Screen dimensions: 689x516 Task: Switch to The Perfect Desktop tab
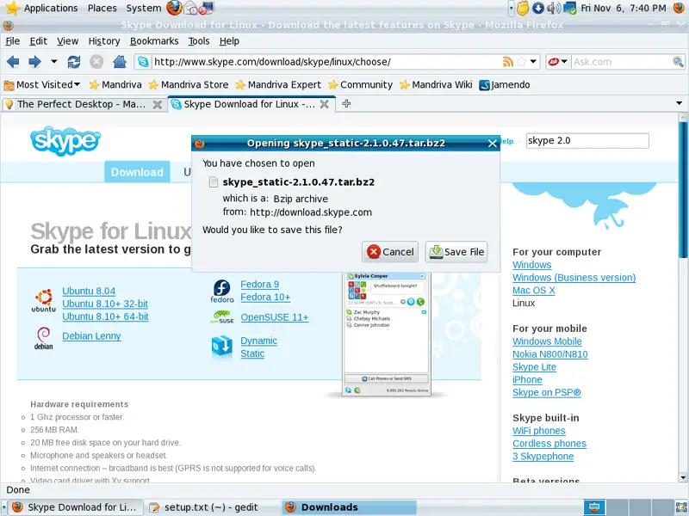(84, 104)
